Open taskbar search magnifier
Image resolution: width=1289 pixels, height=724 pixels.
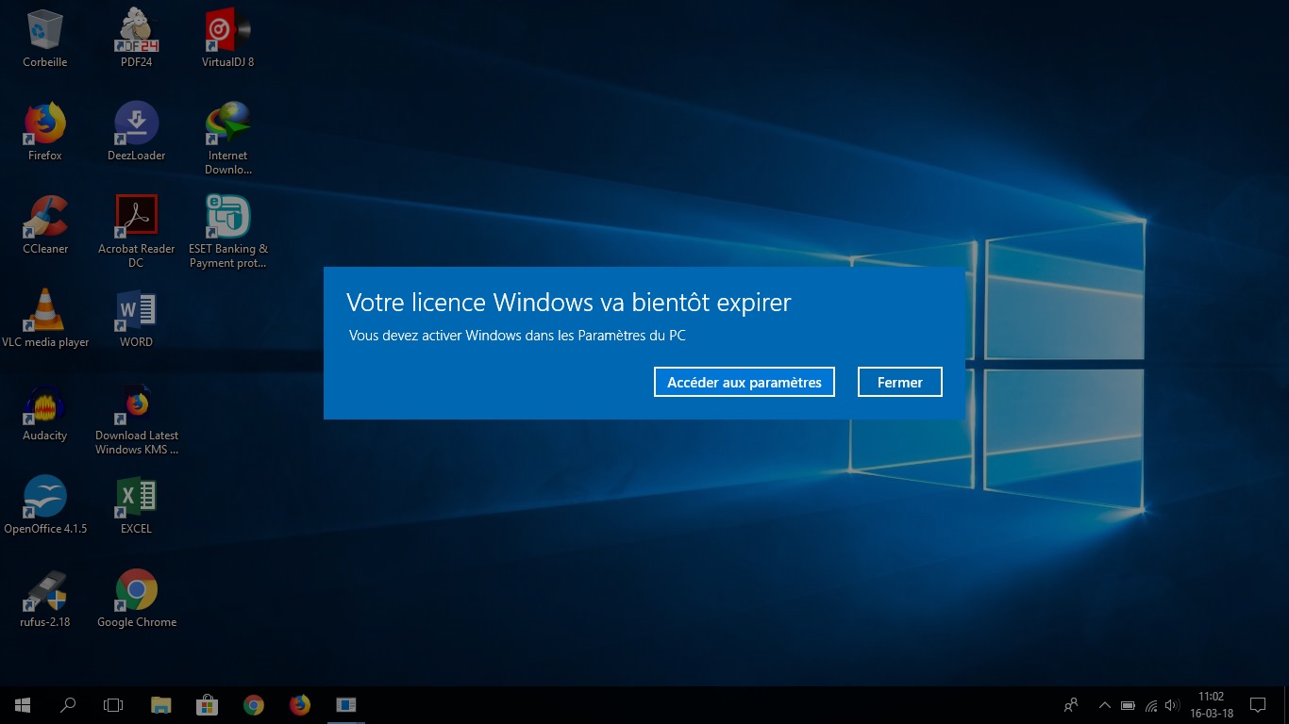[x=68, y=705]
